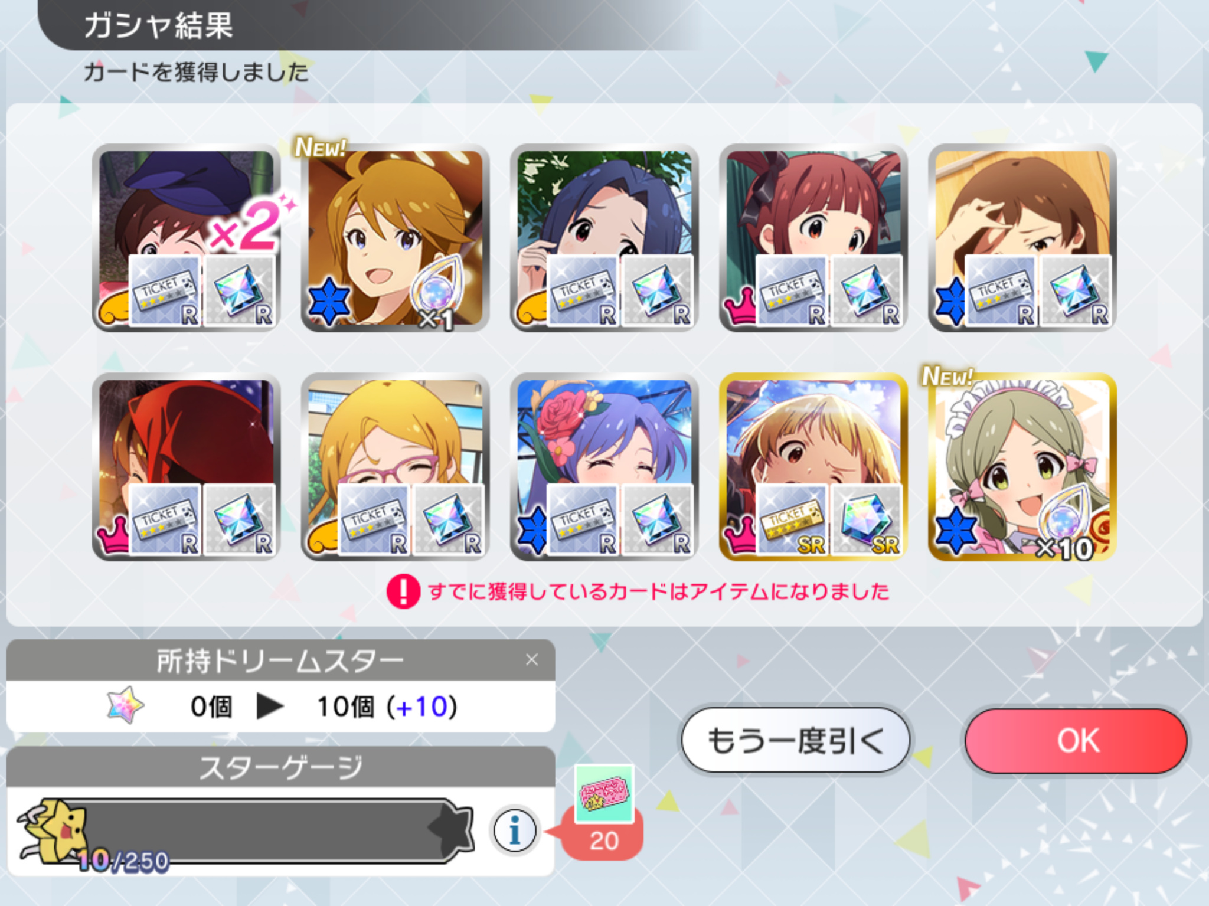Tap the R ticket on the navy-haired girl card
This screenshot has width=1209, height=906.
pos(583,291)
